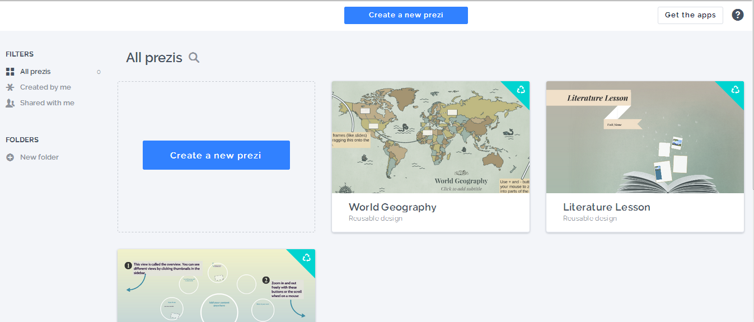Show prezis Shared with me
The width and height of the screenshot is (754, 322).
(x=47, y=103)
